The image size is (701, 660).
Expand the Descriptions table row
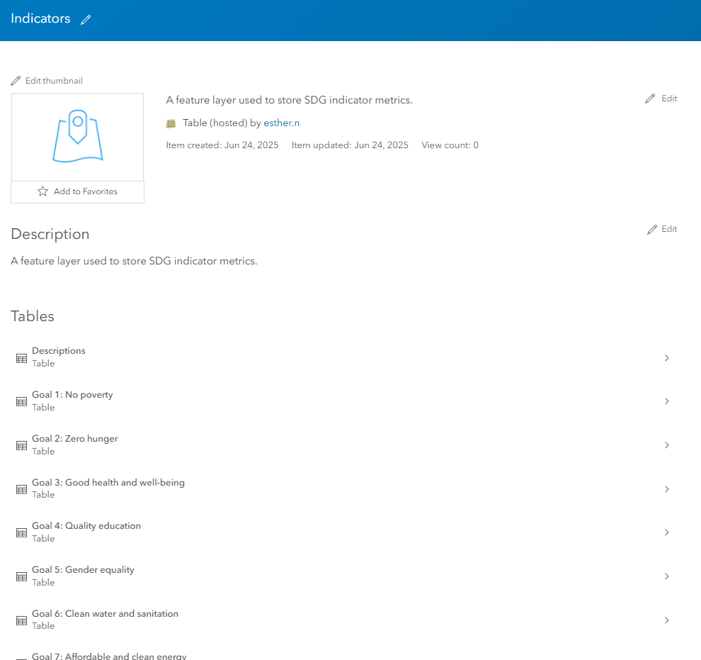coord(666,358)
